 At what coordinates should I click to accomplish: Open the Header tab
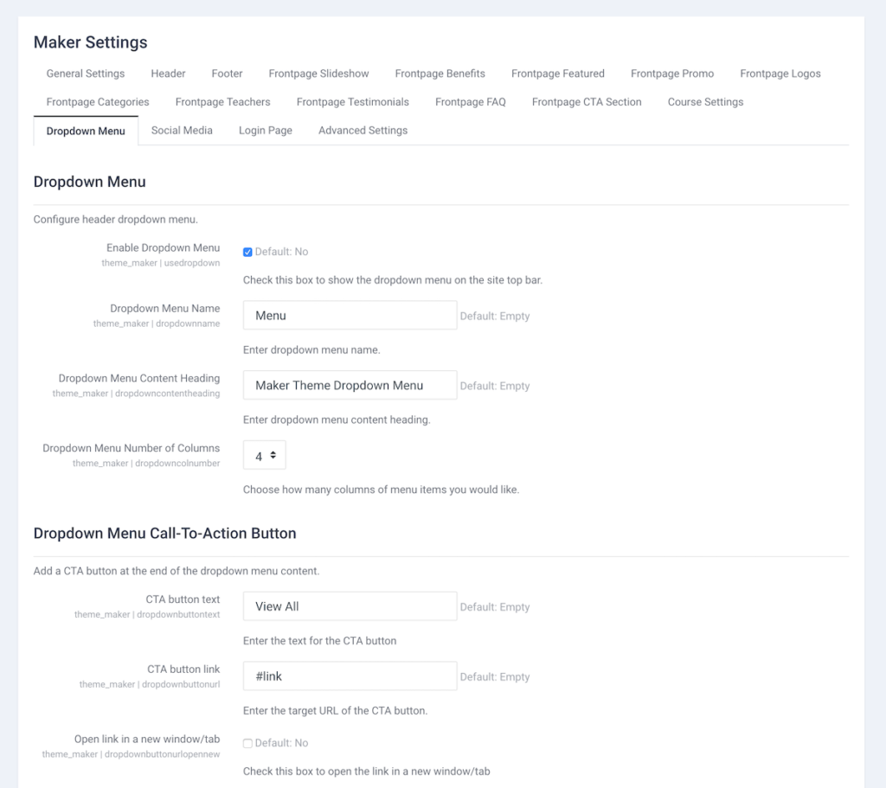(x=167, y=74)
